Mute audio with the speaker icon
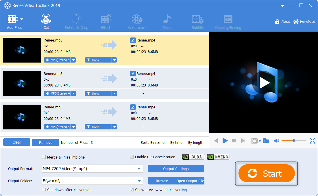This screenshot has width=318, height=196. 276,141
